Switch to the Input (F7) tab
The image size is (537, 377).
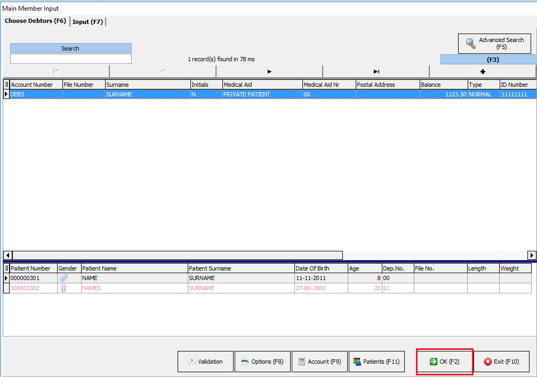pos(88,22)
